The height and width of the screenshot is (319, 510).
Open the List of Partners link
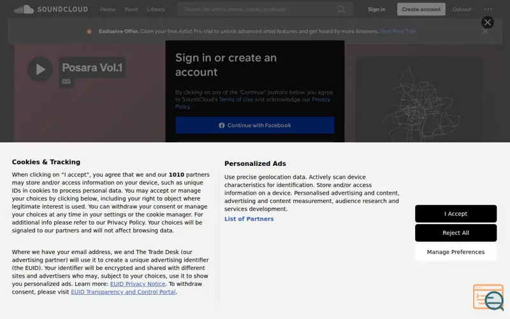249,219
